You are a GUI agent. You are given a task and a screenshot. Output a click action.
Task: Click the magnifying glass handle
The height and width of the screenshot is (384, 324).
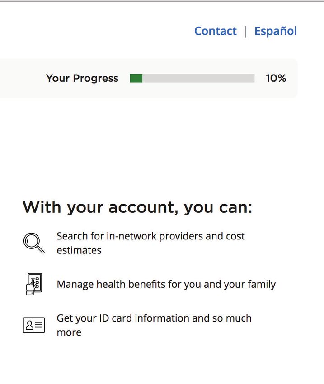(41, 249)
